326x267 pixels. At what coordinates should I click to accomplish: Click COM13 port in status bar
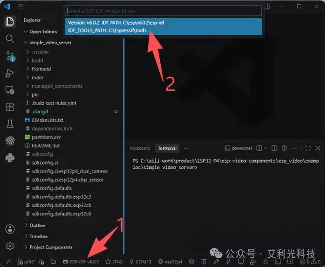140,262
